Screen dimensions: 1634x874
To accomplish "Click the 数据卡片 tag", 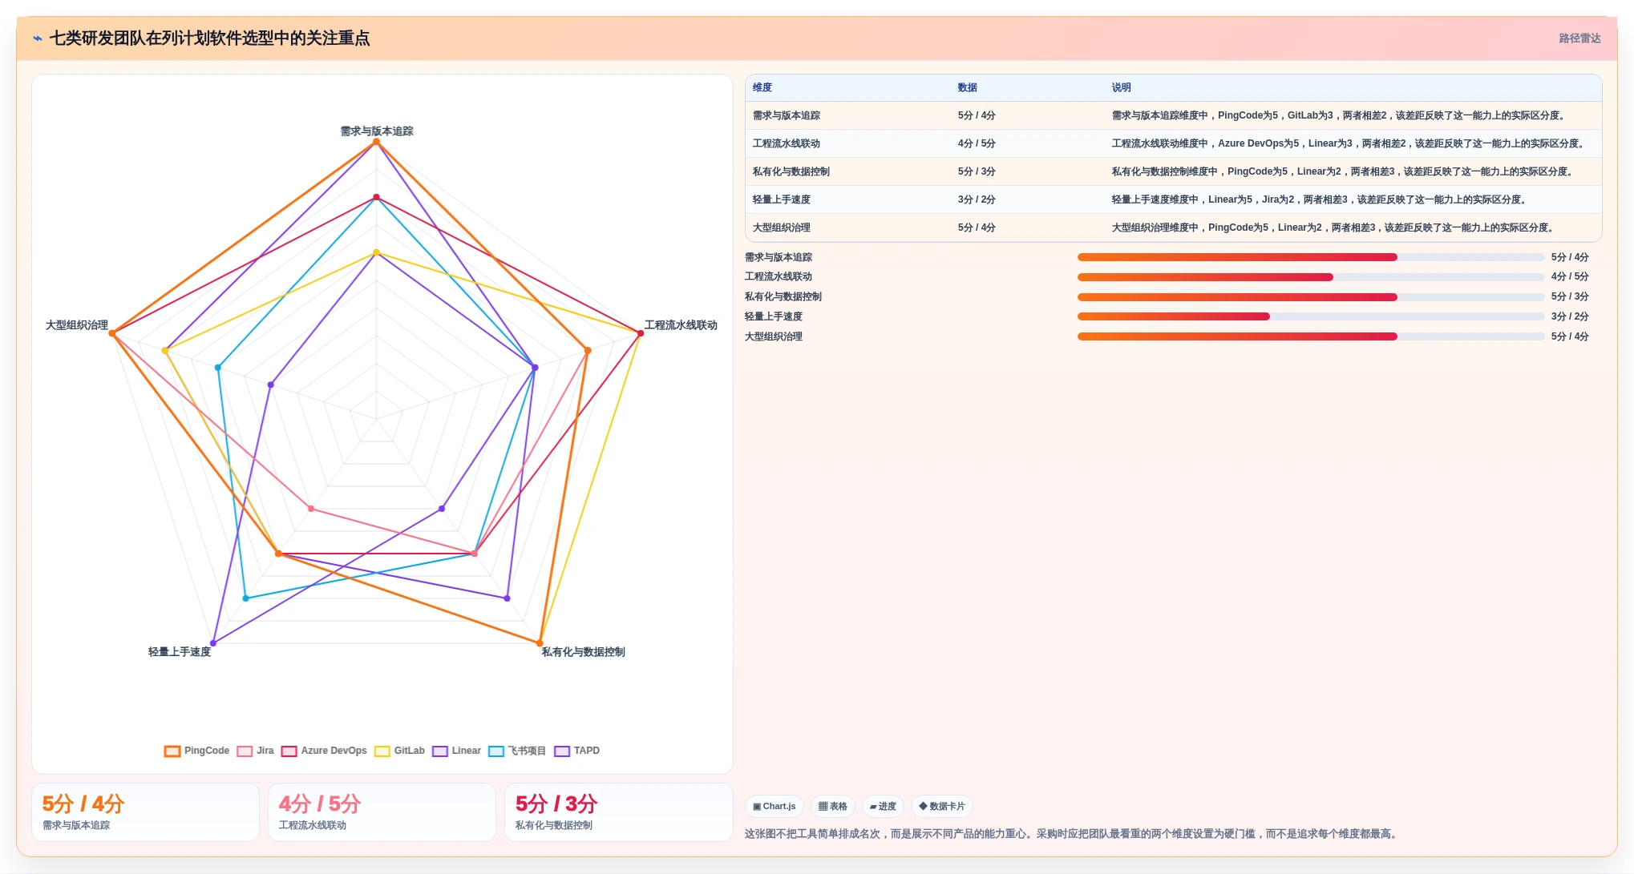I will (x=942, y=806).
